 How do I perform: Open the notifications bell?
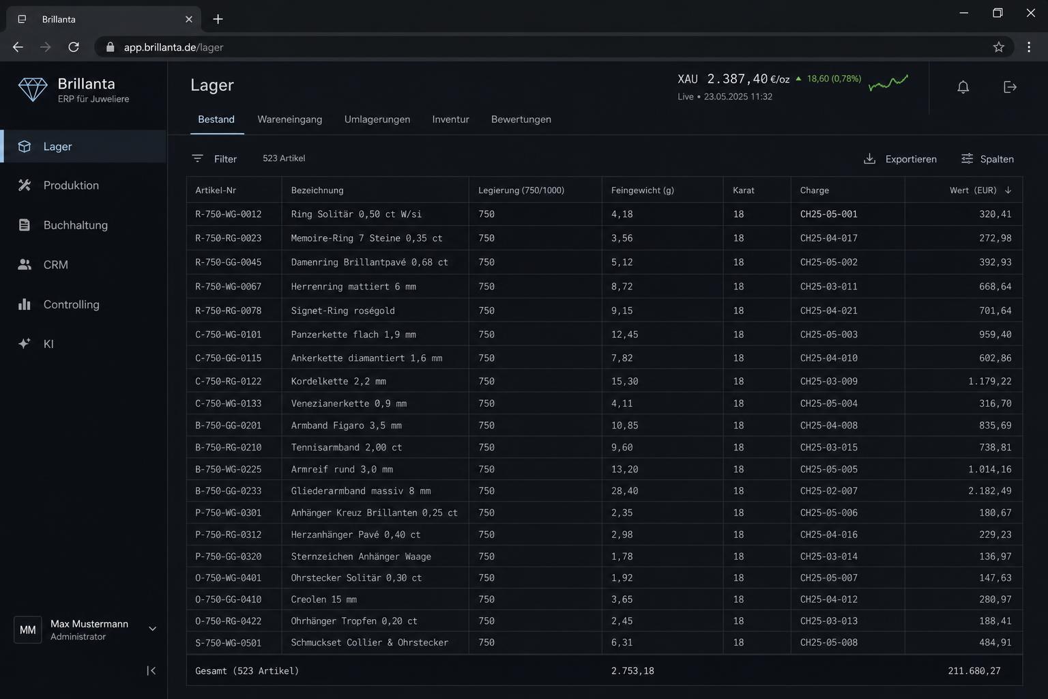click(963, 87)
